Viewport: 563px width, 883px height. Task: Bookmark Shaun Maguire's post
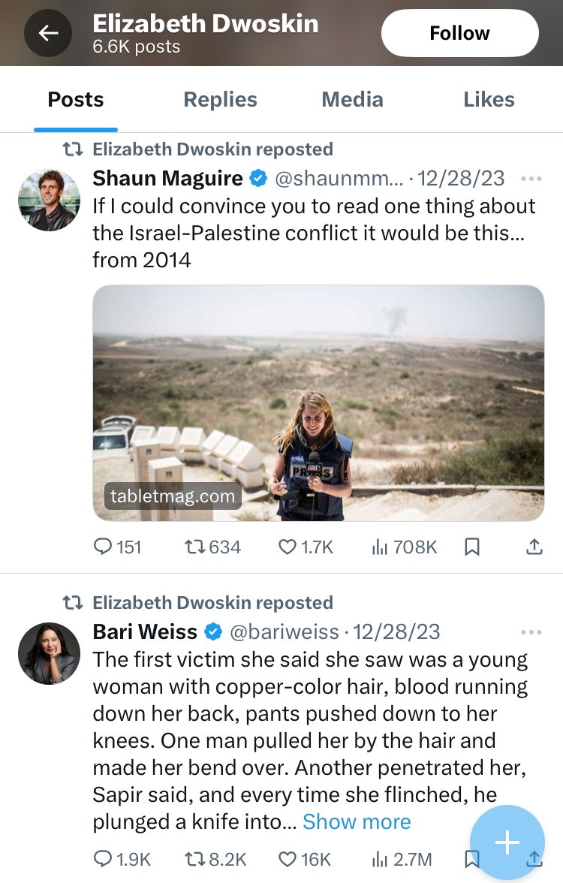pyautogui.click(x=472, y=547)
